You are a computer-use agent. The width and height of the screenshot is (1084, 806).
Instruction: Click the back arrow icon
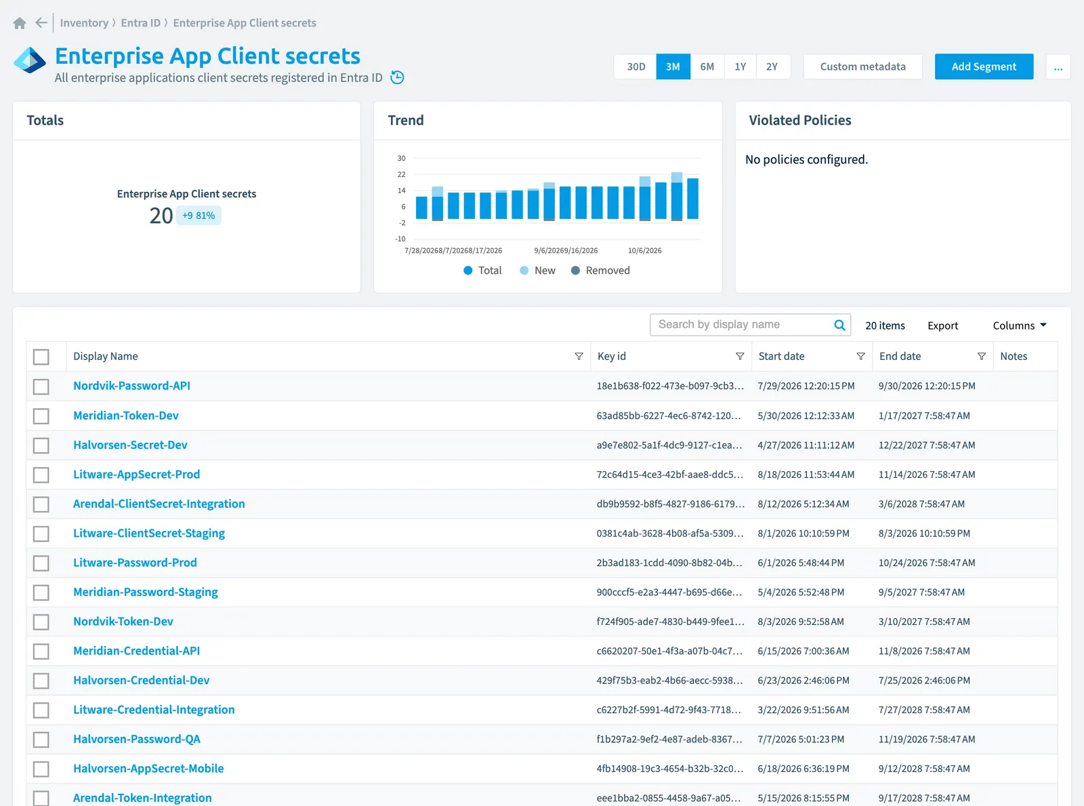click(41, 23)
